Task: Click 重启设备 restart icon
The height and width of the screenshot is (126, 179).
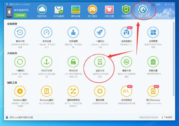Action: click(100, 91)
